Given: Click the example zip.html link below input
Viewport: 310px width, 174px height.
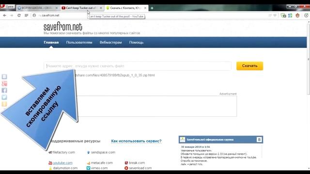Looking at the screenshot, I should click(x=115, y=75).
